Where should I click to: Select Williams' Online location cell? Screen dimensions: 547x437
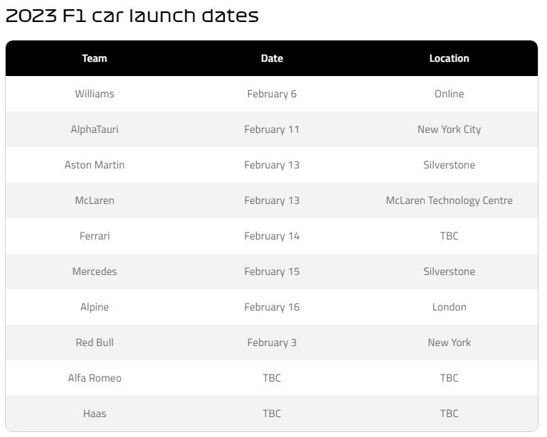[449, 94]
